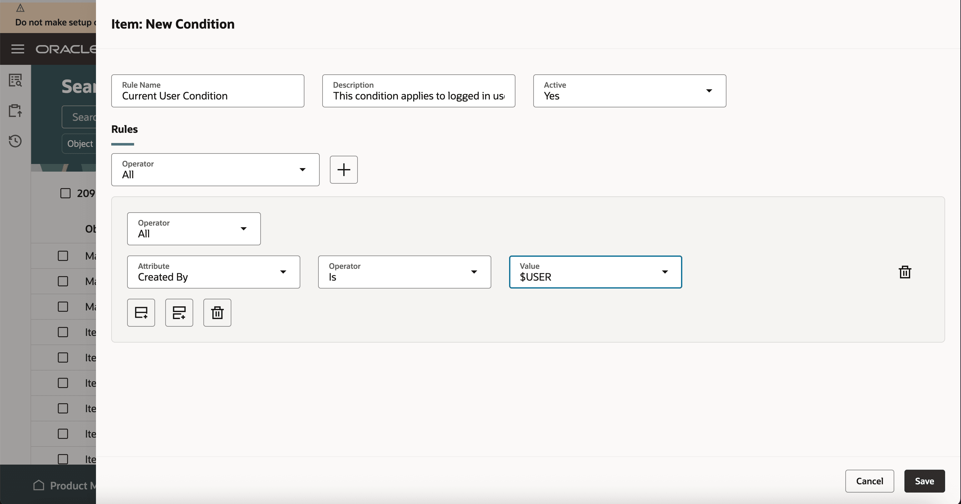Screen dimensions: 961x504
Task: Open the hamburger navigation menu
Action: [17, 49]
